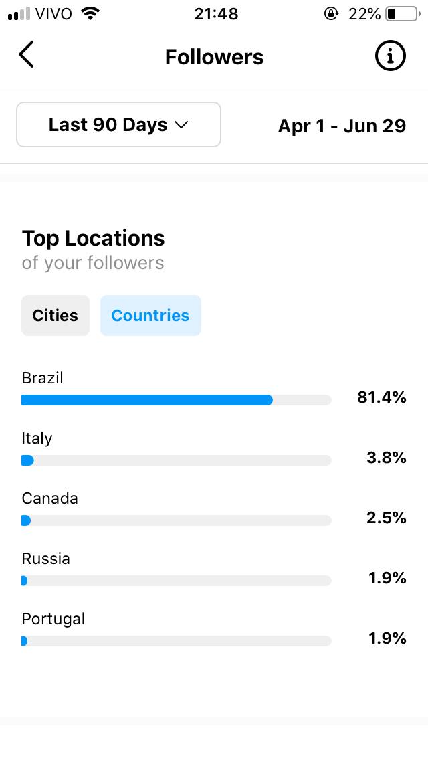Tap the Russia percentage bar

(176, 581)
